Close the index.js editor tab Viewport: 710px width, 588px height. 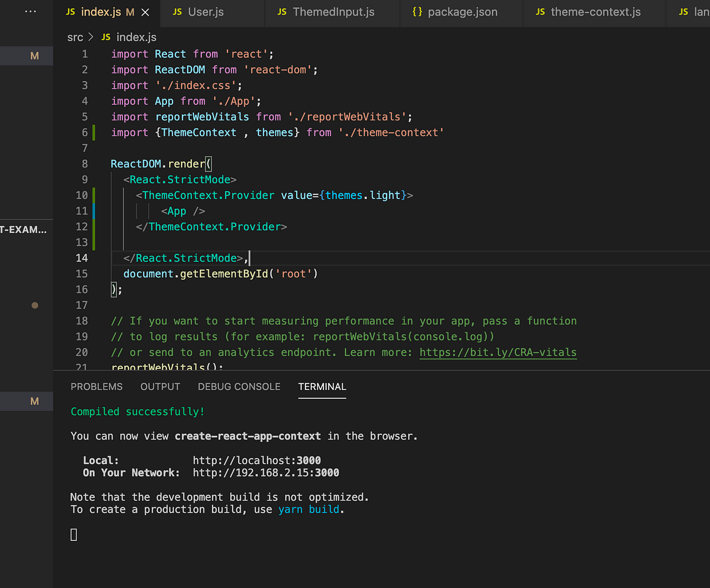[145, 12]
